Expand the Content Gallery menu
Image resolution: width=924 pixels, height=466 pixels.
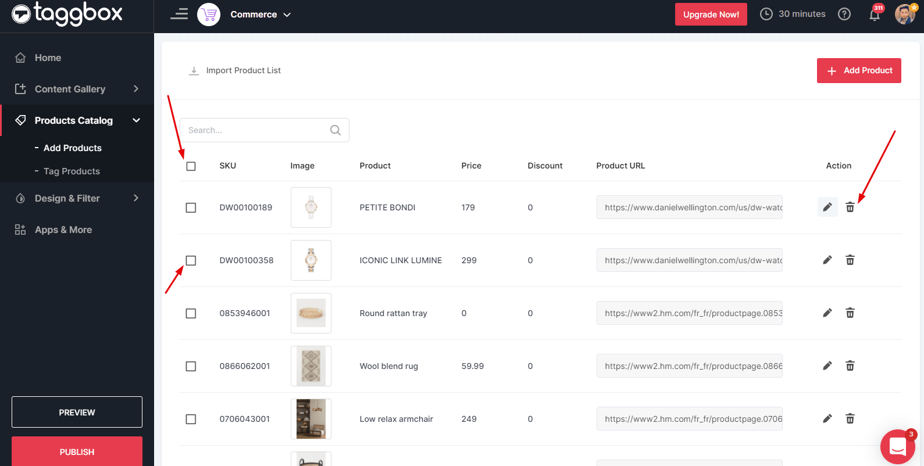click(x=77, y=89)
